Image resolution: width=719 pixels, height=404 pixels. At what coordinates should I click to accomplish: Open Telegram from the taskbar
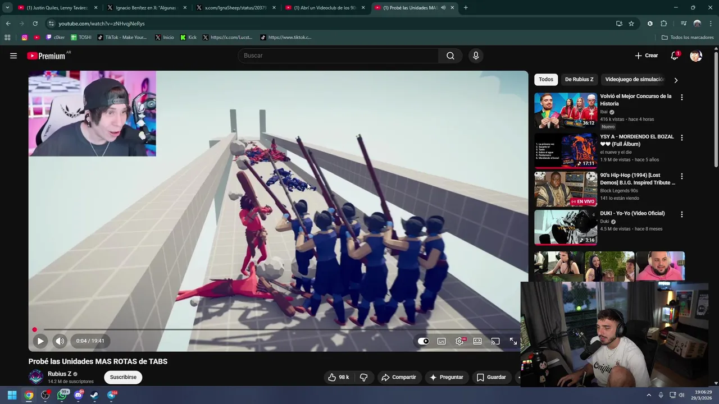[x=111, y=395]
